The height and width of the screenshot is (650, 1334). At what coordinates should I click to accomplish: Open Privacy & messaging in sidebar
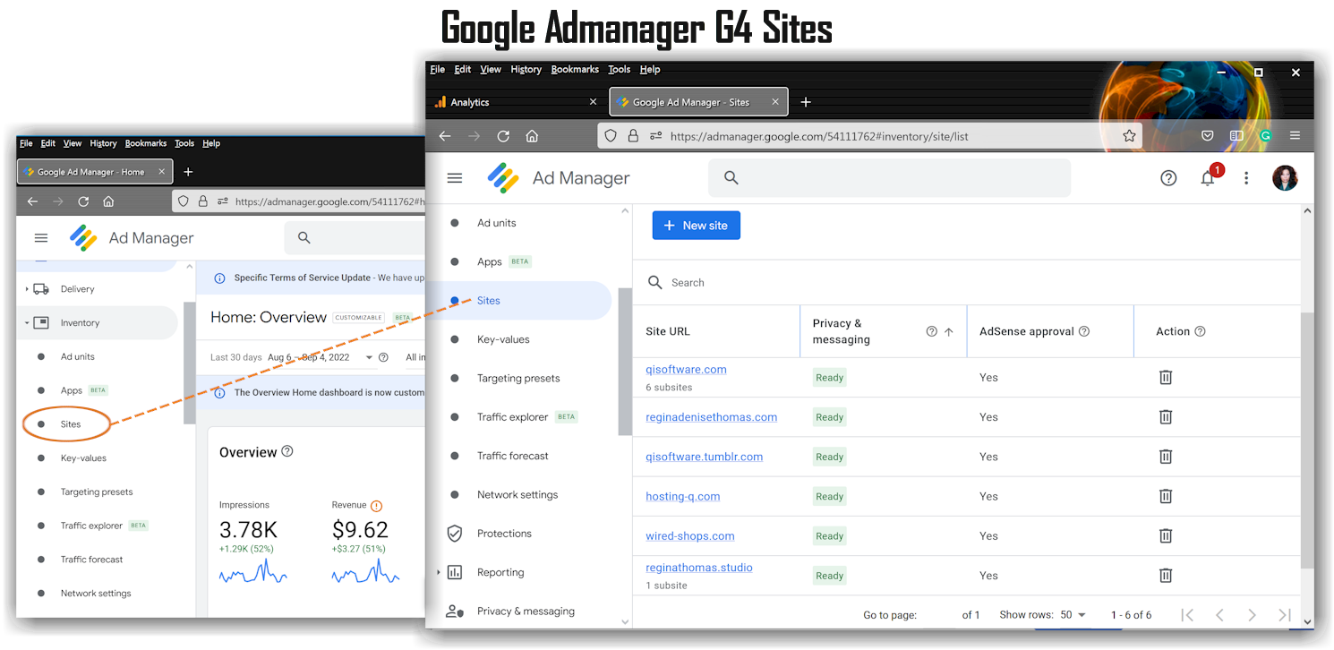[x=526, y=612]
